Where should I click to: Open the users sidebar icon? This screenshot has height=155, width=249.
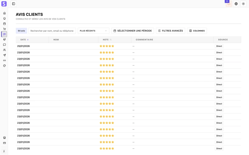4,50
